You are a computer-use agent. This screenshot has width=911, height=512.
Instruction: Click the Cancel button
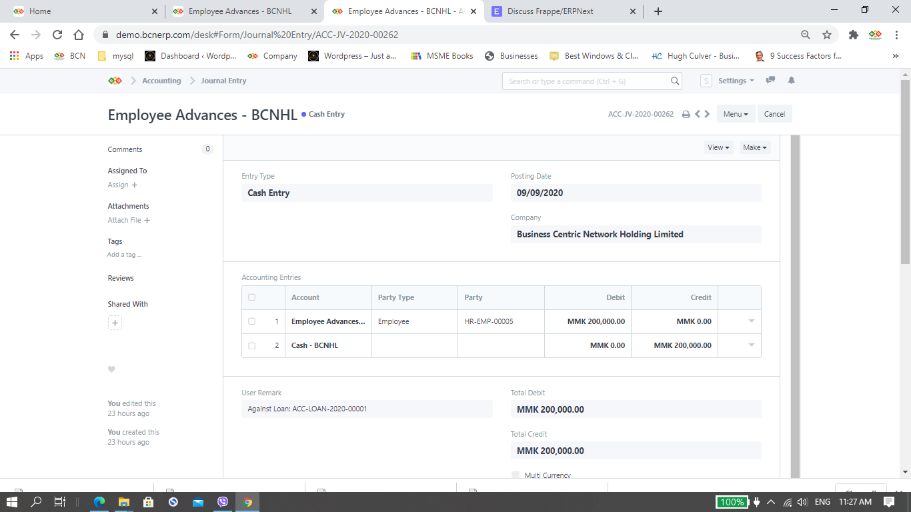(x=774, y=114)
